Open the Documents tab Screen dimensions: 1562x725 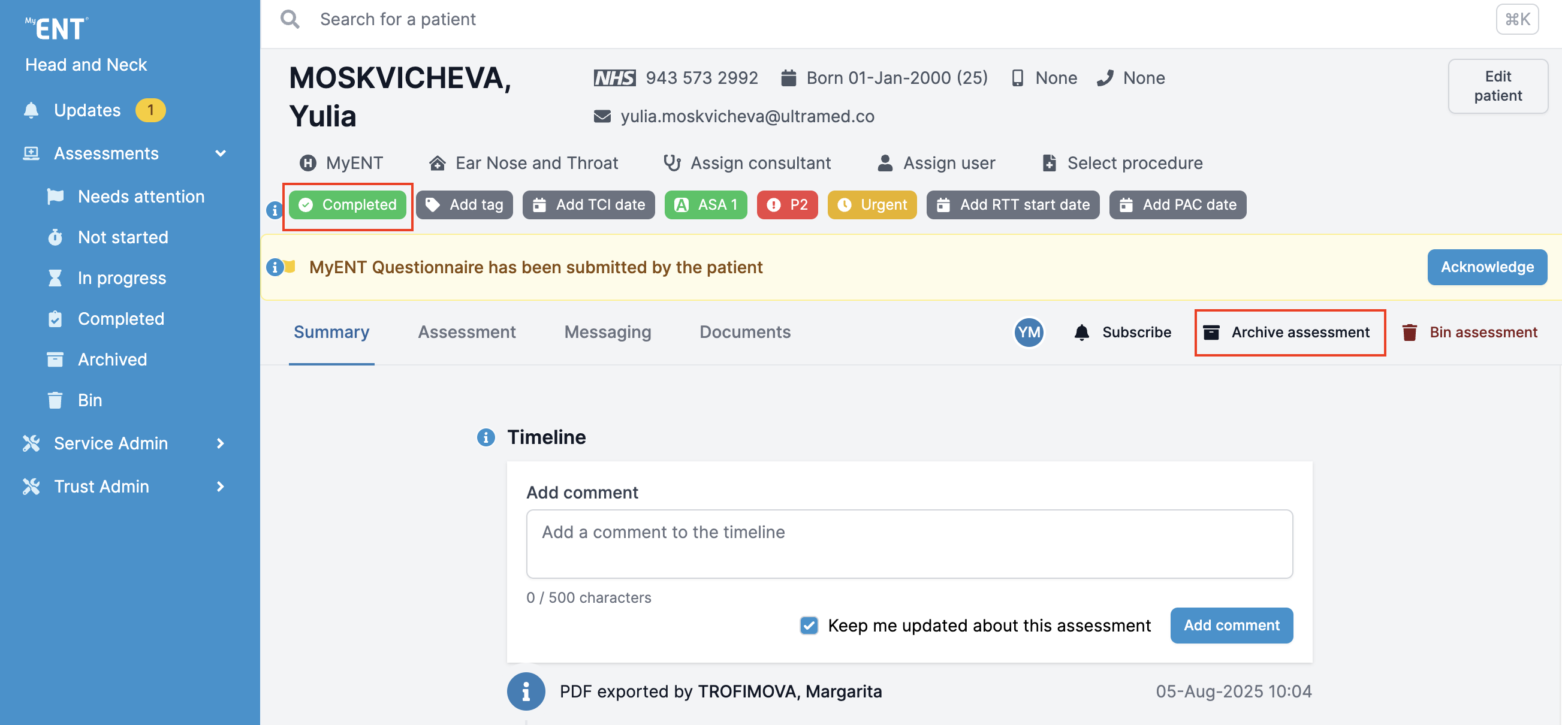[744, 332]
